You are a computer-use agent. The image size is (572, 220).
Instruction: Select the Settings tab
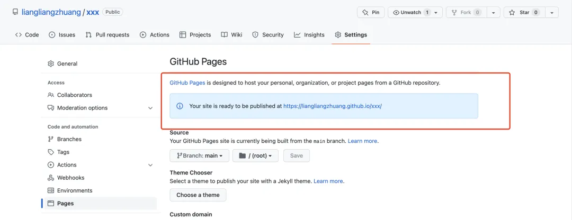click(x=351, y=35)
